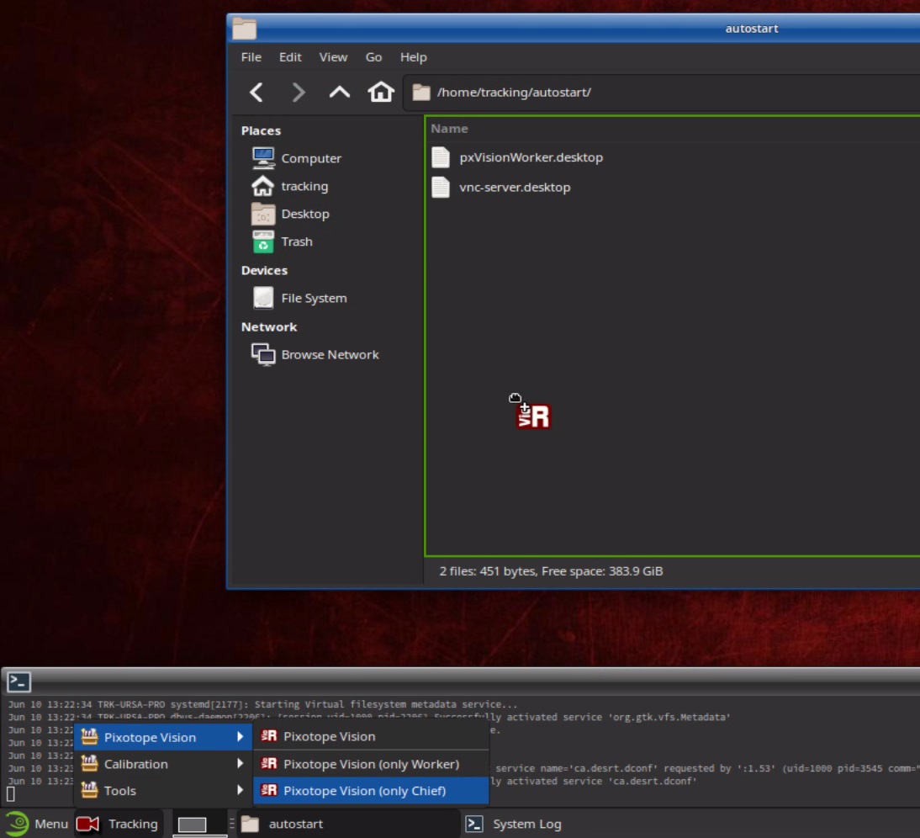
Task: Open the File menu
Action: click(251, 57)
